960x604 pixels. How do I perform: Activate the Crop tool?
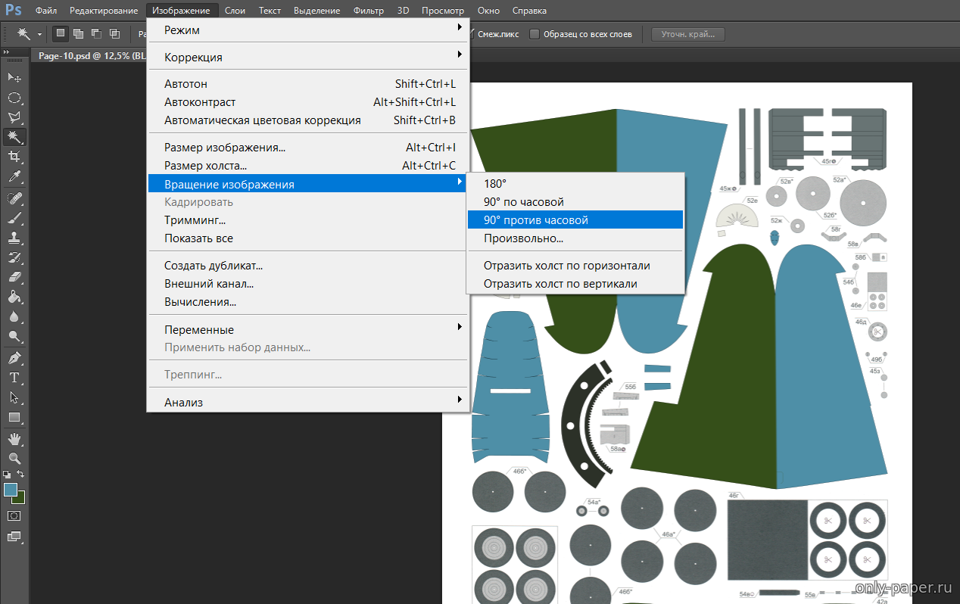[x=14, y=157]
